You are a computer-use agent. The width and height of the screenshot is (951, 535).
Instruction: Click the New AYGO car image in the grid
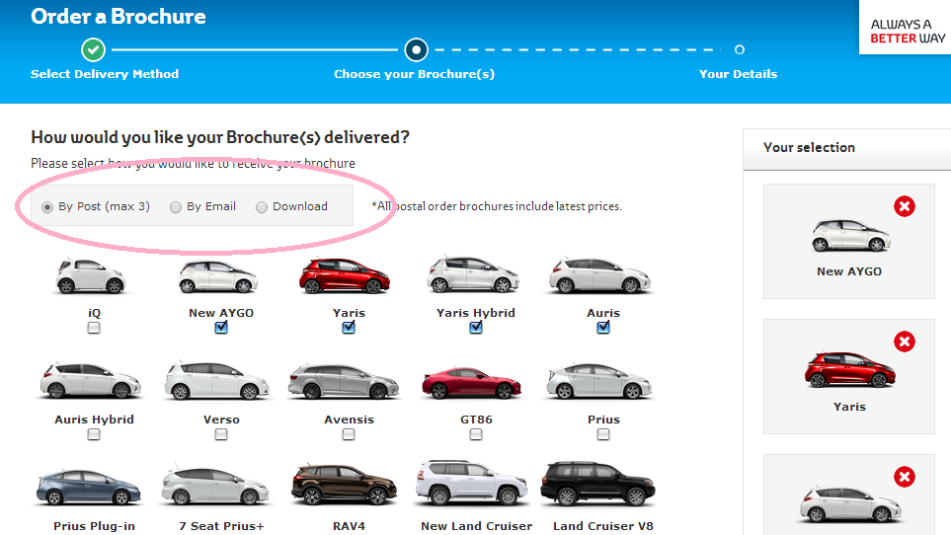(x=218, y=277)
